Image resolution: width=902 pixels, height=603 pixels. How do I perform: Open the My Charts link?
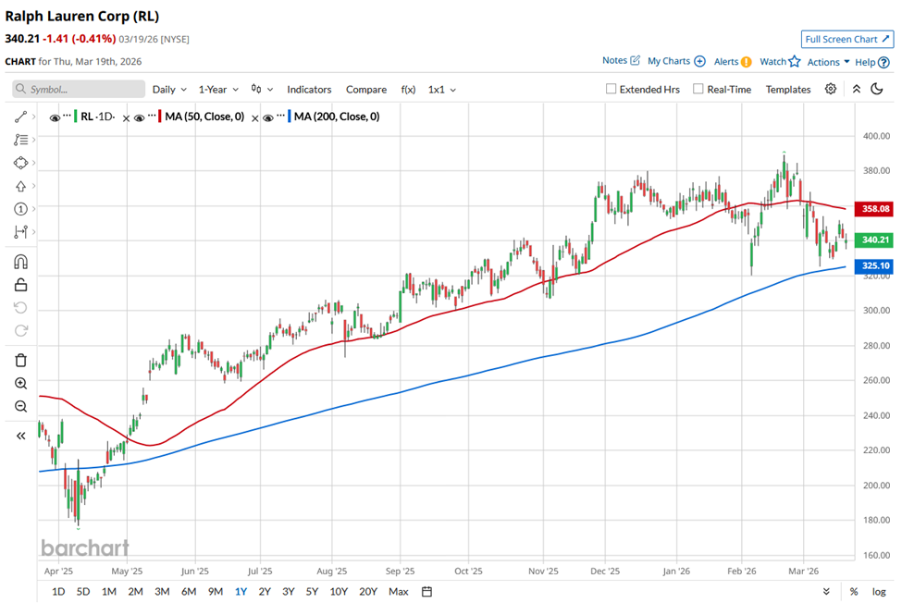tap(675, 61)
